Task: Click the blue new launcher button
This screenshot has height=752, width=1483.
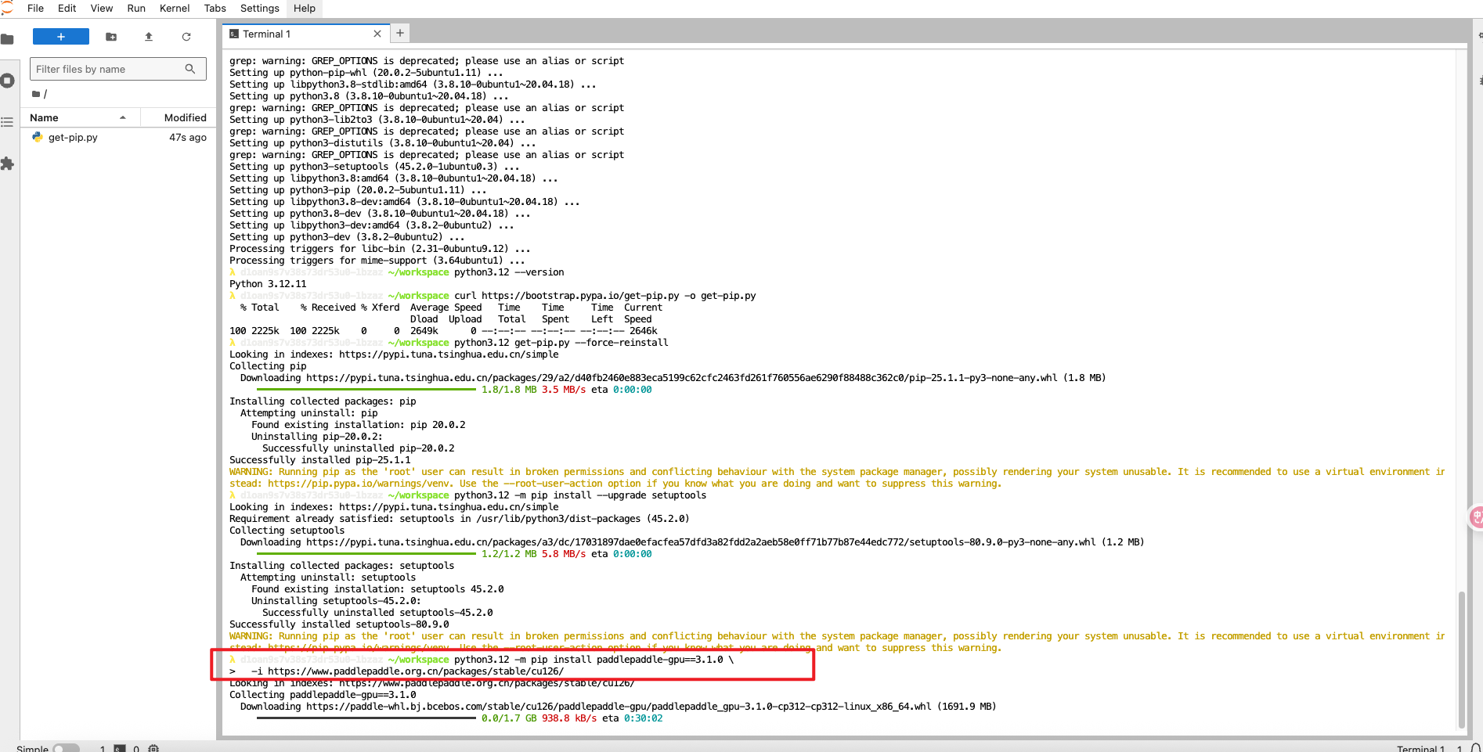Action: point(60,36)
